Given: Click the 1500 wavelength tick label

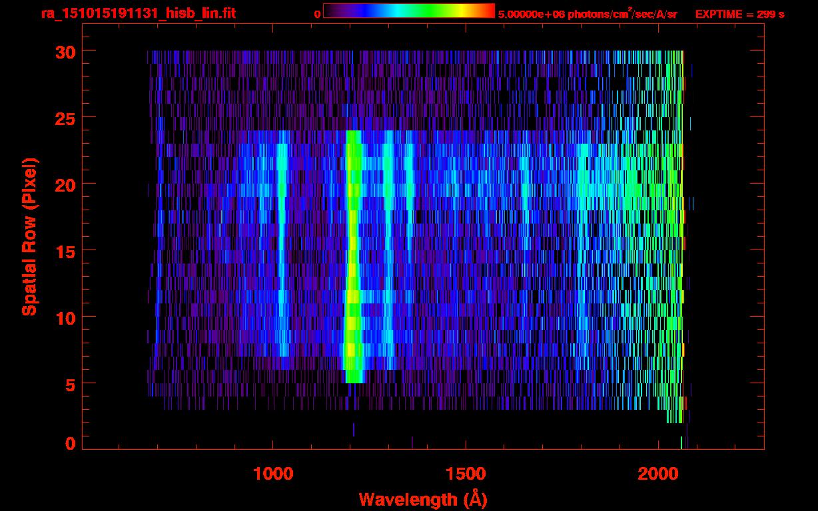Looking at the screenshot, I should pyautogui.click(x=465, y=473).
